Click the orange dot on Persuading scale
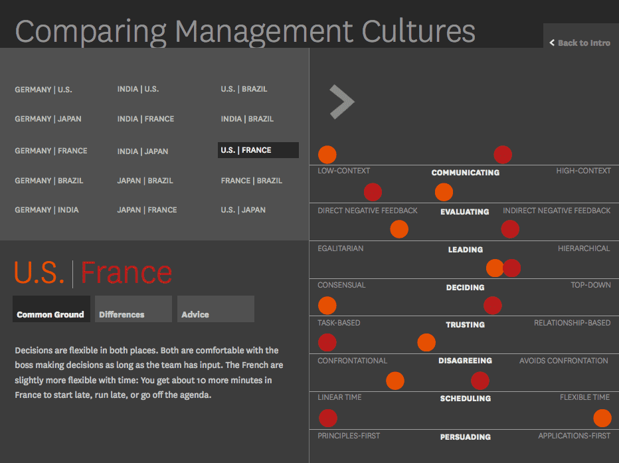This screenshot has height=463, width=619. click(x=602, y=418)
